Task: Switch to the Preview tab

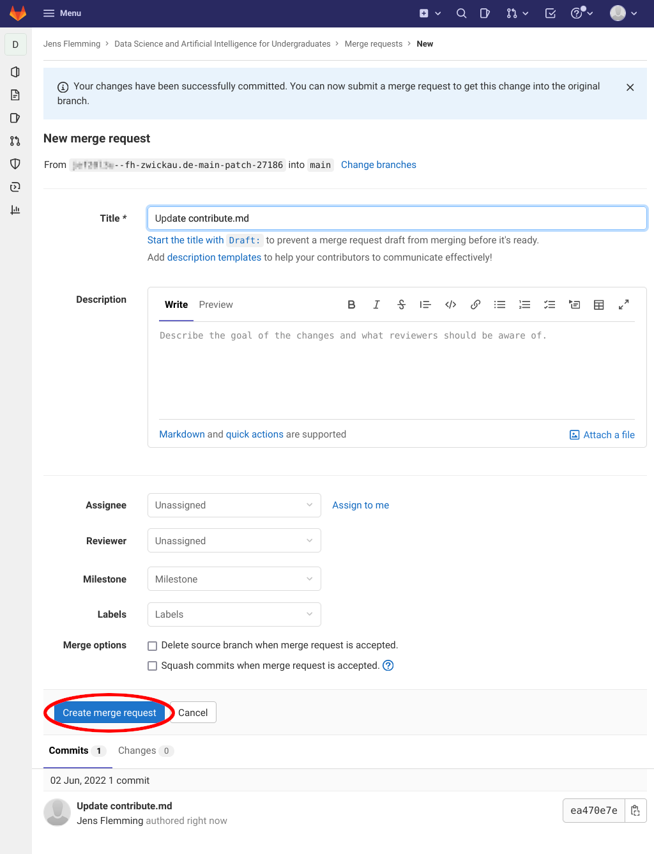Action: pyautogui.click(x=215, y=305)
